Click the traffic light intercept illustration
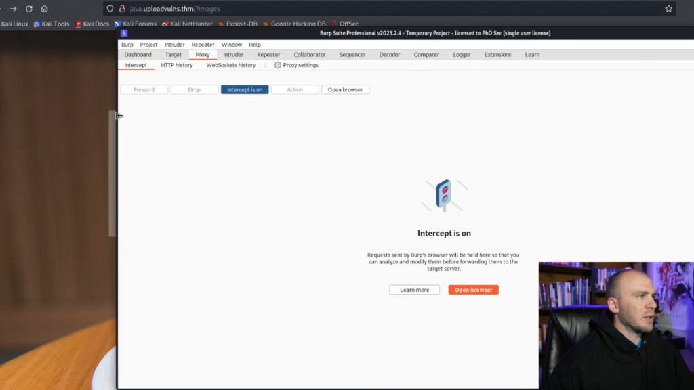The image size is (694, 390). pyautogui.click(x=444, y=196)
